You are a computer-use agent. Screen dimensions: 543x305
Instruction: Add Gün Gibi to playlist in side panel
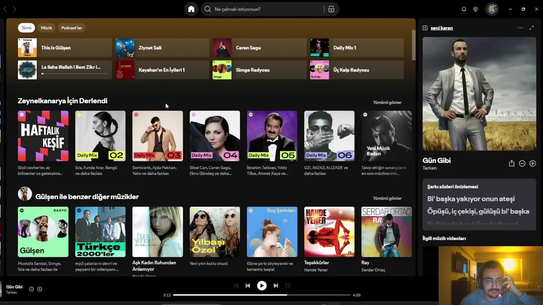533,164
